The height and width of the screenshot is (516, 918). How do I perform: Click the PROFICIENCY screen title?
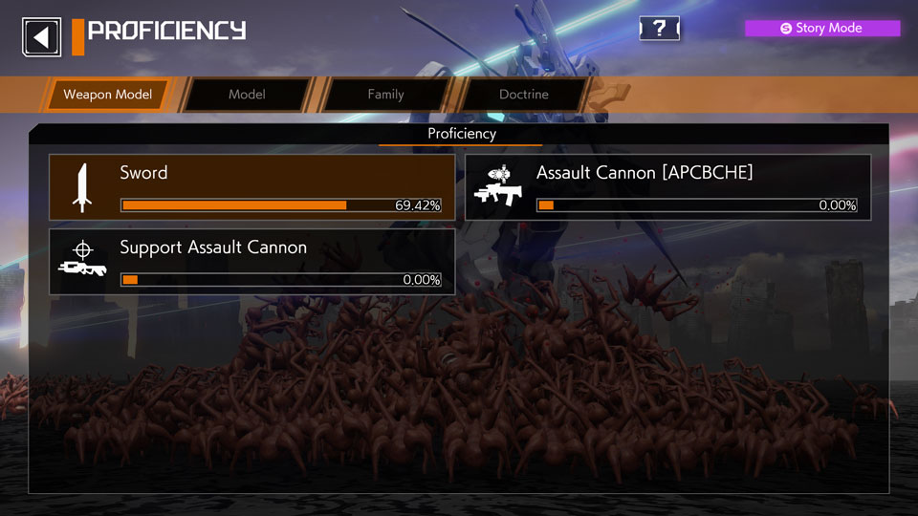pyautogui.click(x=166, y=31)
